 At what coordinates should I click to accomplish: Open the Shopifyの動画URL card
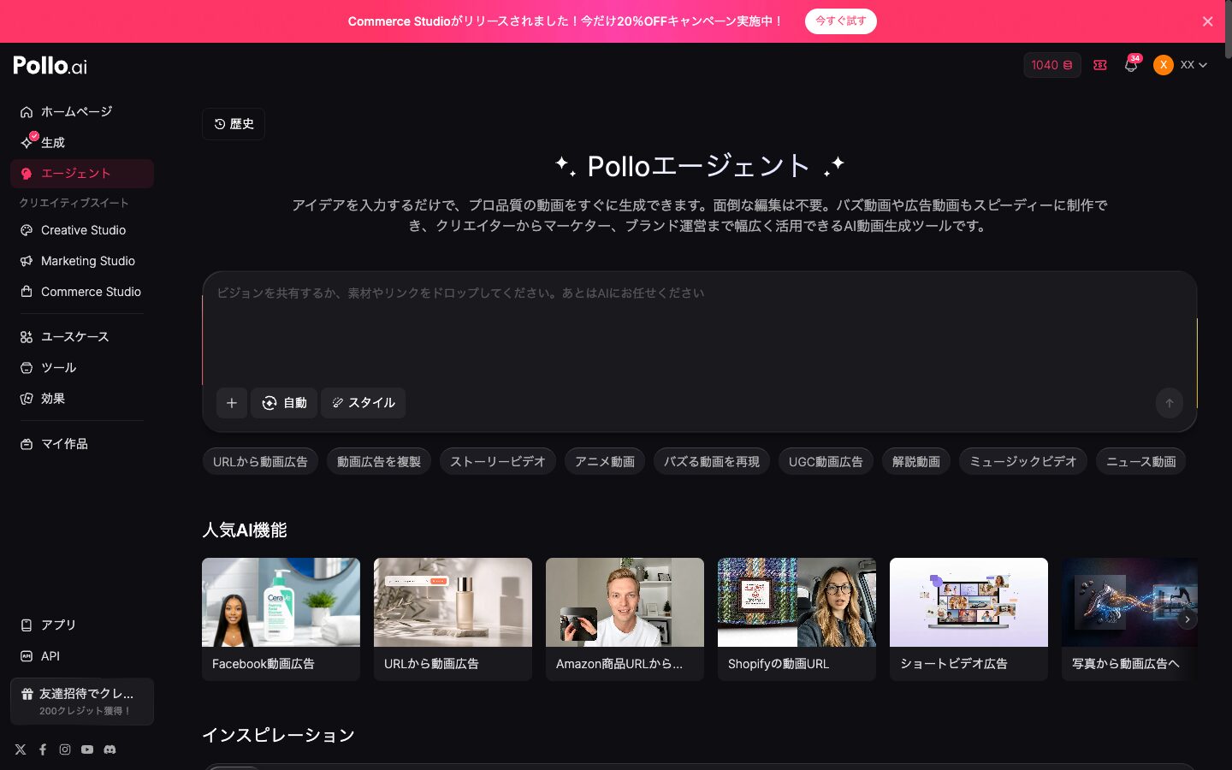[x=797, y=619]
